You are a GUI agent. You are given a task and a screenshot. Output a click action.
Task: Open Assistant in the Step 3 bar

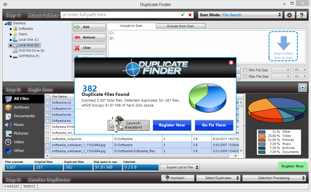(x=177, y=178)
